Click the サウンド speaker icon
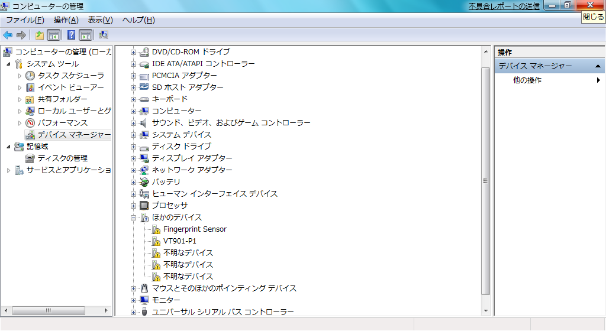Screen dimensions: 606x331 [144, 123]
